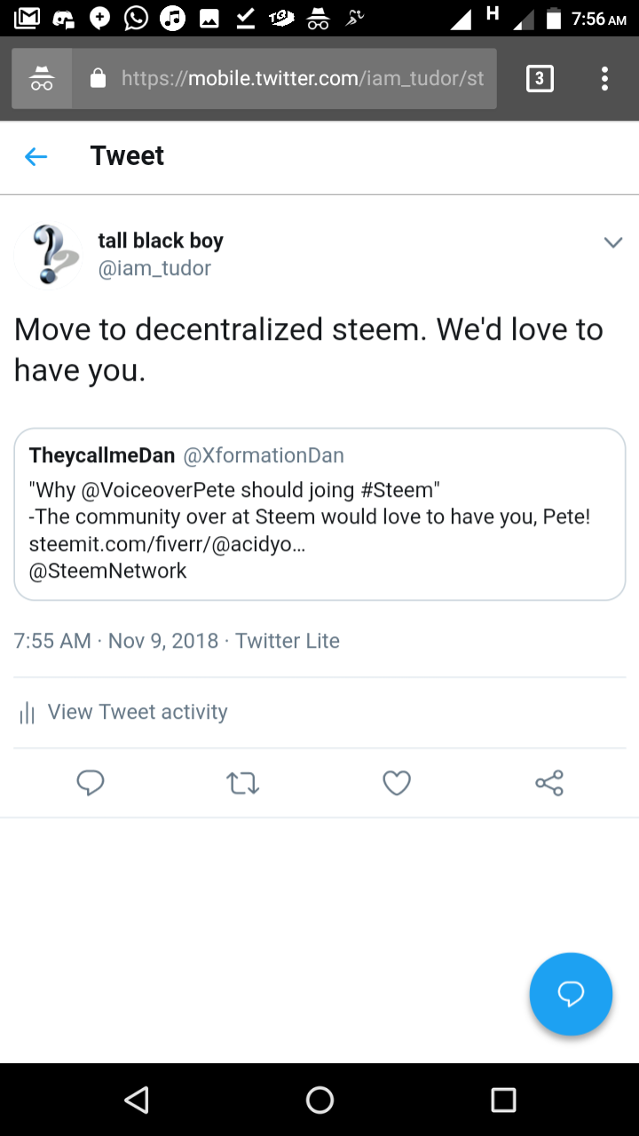The width and height of the screenshot is (639, 1136).
Task: Retweet the tall black boy tweet
Action: pyautogui.click(x=243, y=783)
